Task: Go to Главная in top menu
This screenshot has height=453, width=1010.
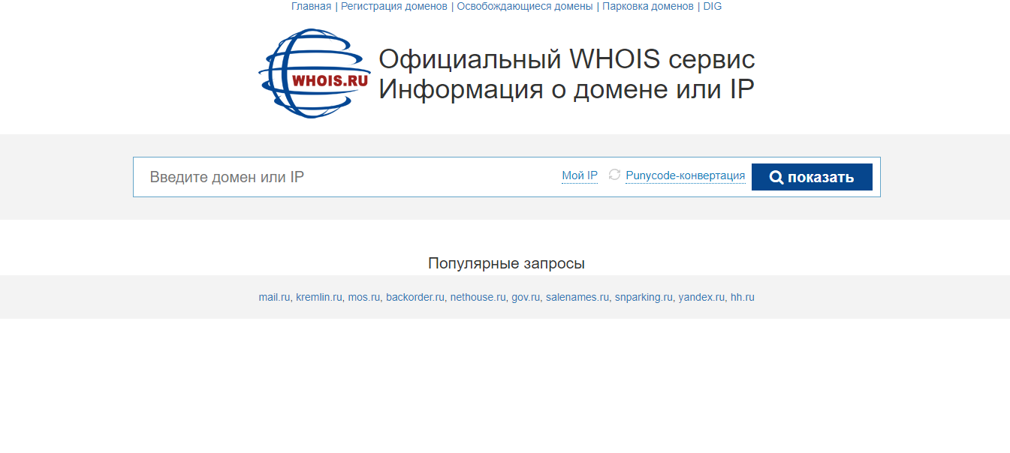Action: [311, 6]
